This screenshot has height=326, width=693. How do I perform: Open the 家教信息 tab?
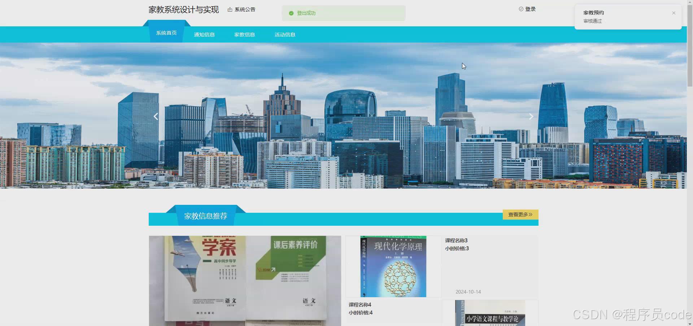click(244, 34)
